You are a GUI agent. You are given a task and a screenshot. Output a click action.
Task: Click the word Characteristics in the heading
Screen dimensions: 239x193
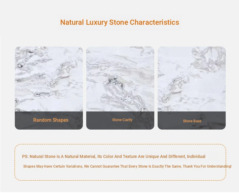[154, 22]
